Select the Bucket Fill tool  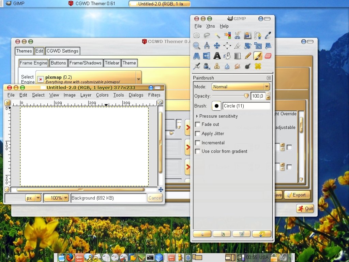click(x=227, y=56)
